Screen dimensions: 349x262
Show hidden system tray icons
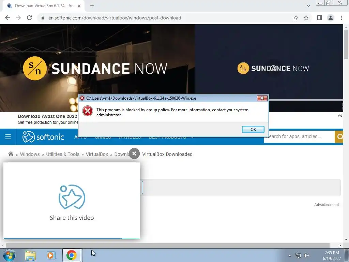coord(290,256)
